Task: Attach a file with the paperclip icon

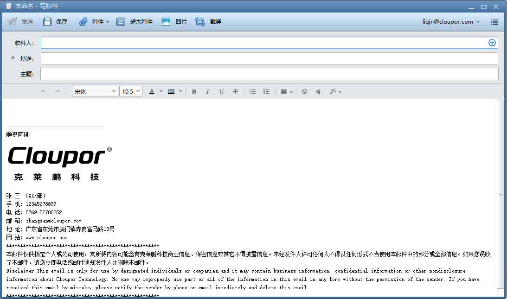Action: point(83,22)
